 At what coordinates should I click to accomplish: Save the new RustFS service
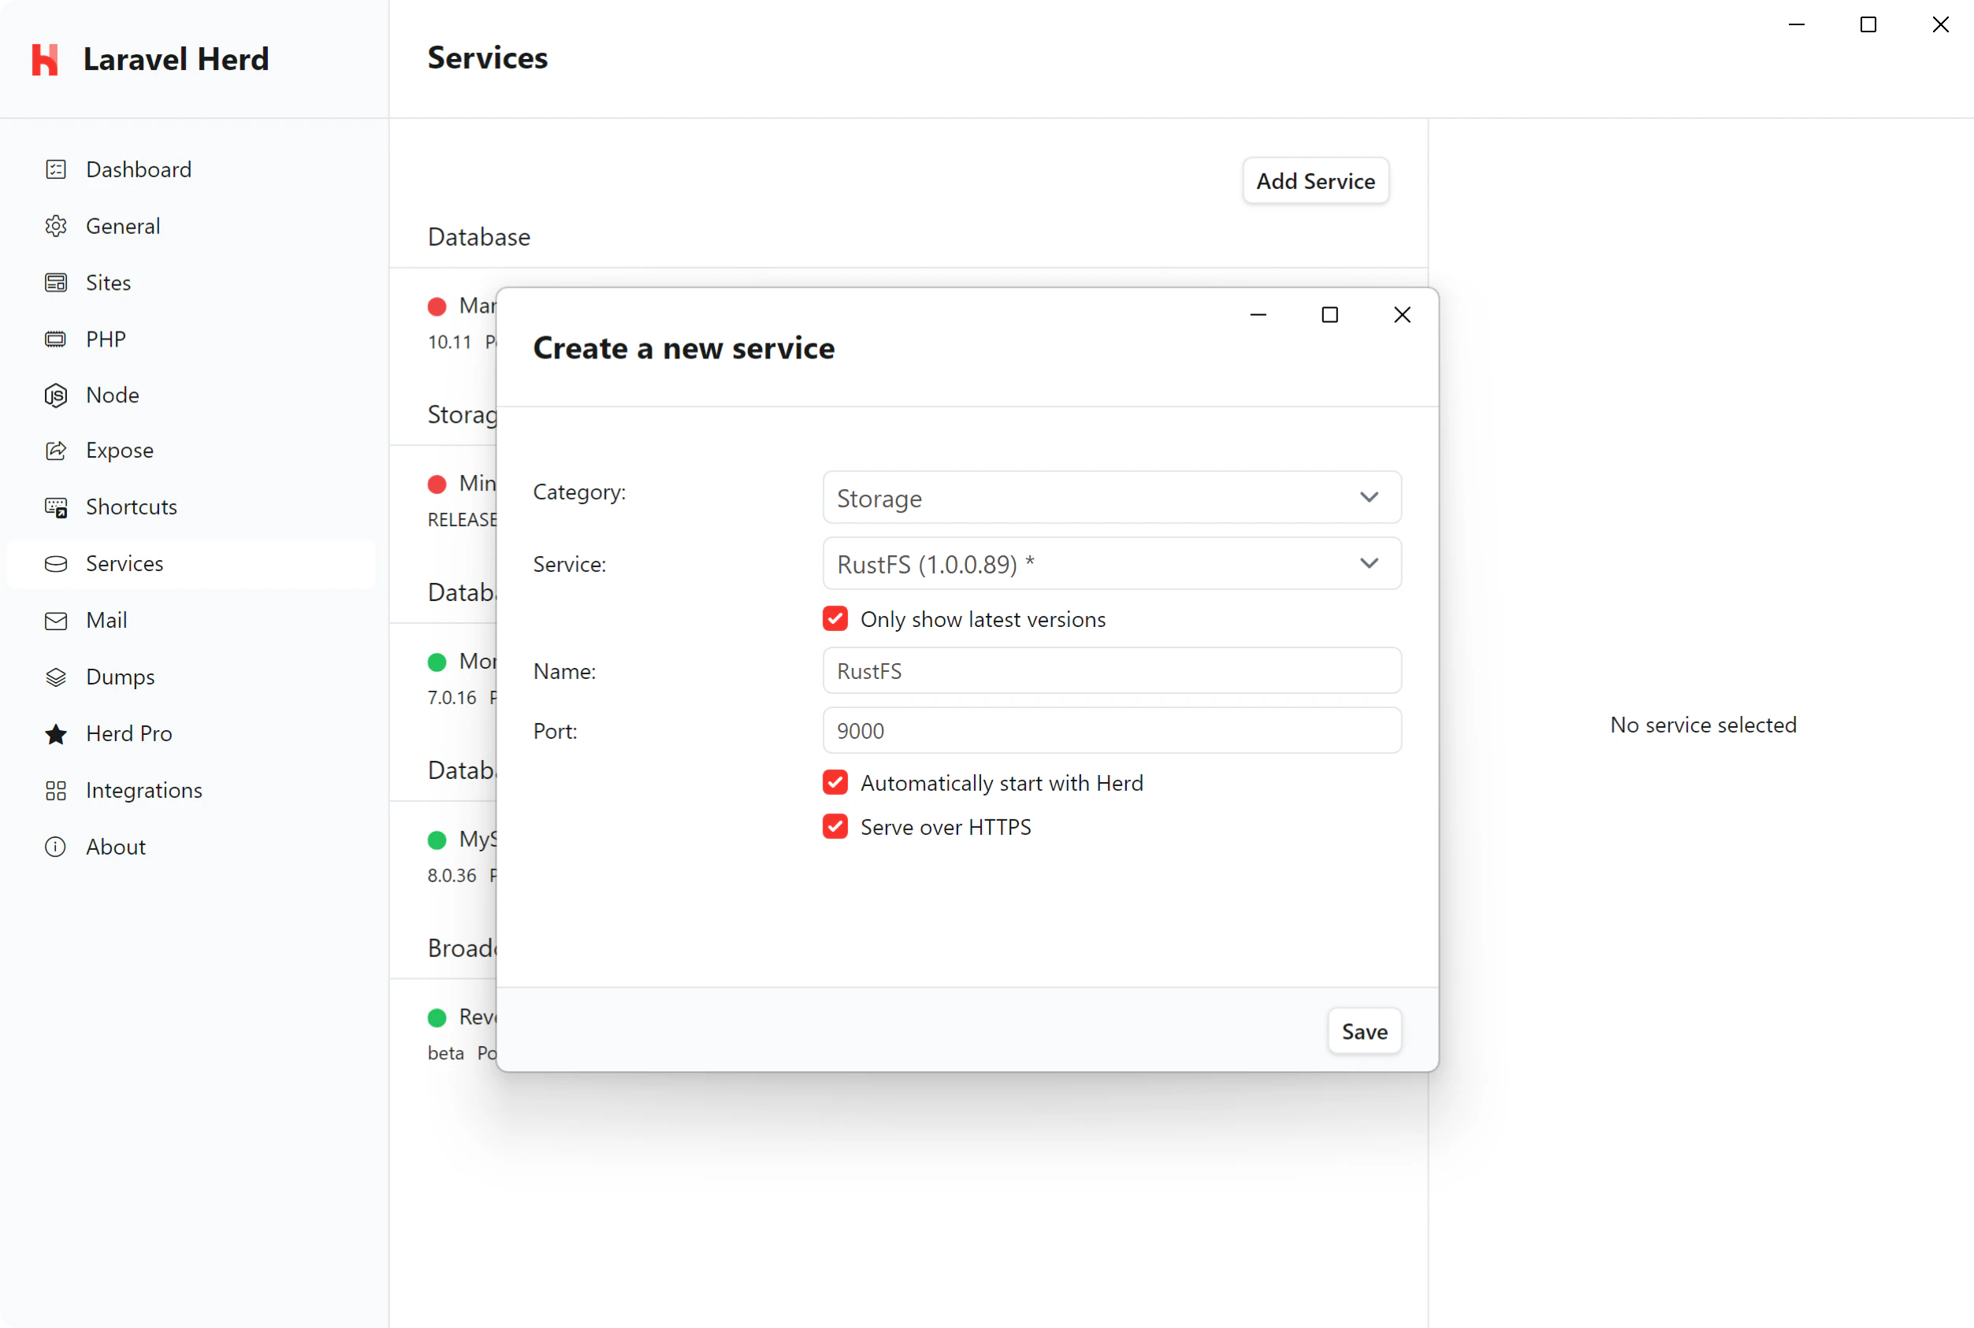[x=1364, y=1031]
